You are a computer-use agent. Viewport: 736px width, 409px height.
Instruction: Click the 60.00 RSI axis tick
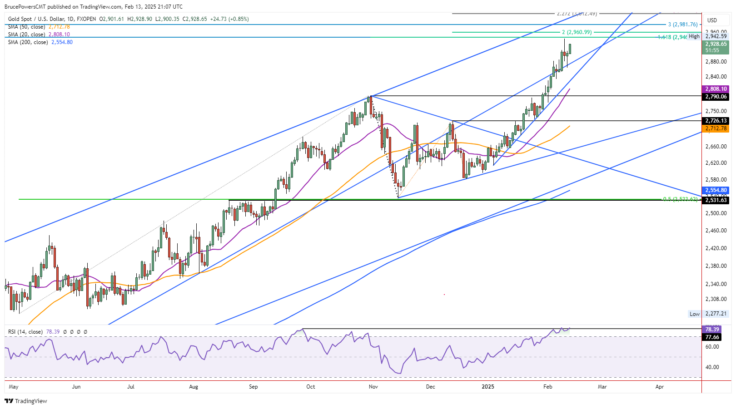(x=712, y=347)
